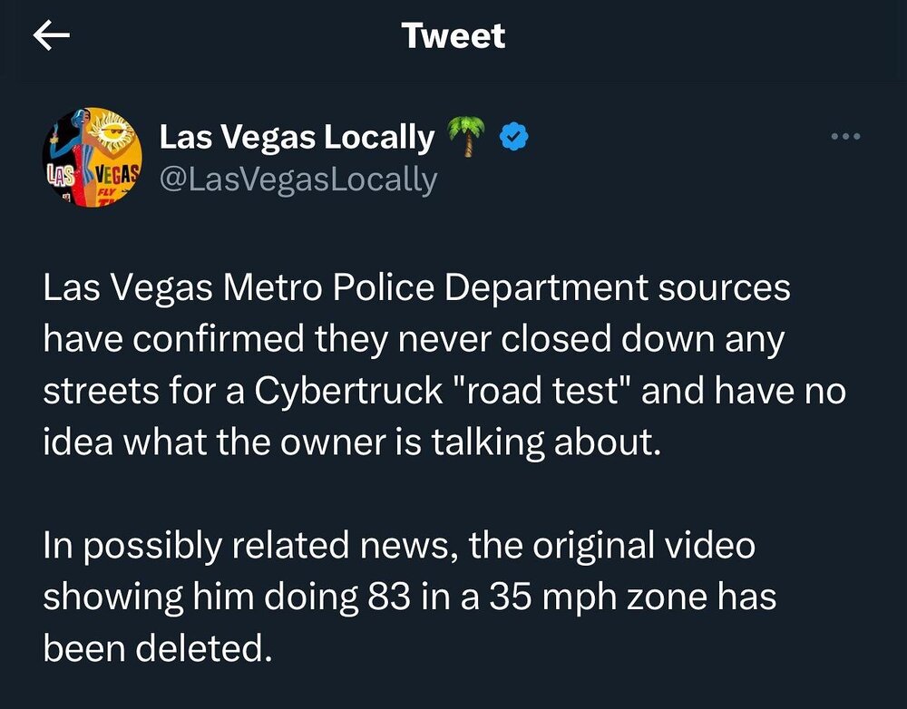Click the words "been deleted."
The height and width of the screenshot is (709, 907).
[x=158, y=648]
